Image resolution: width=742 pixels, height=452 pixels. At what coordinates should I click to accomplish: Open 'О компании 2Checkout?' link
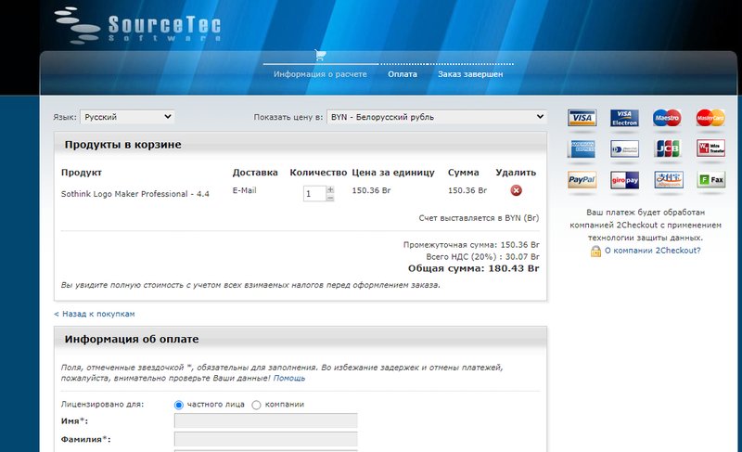(x=653, y=251)
